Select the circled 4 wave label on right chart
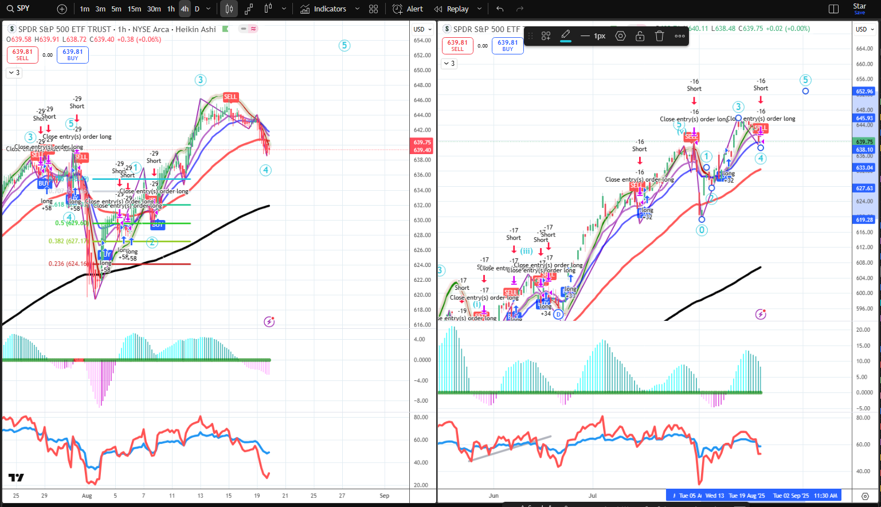 [x=761, y=159]
